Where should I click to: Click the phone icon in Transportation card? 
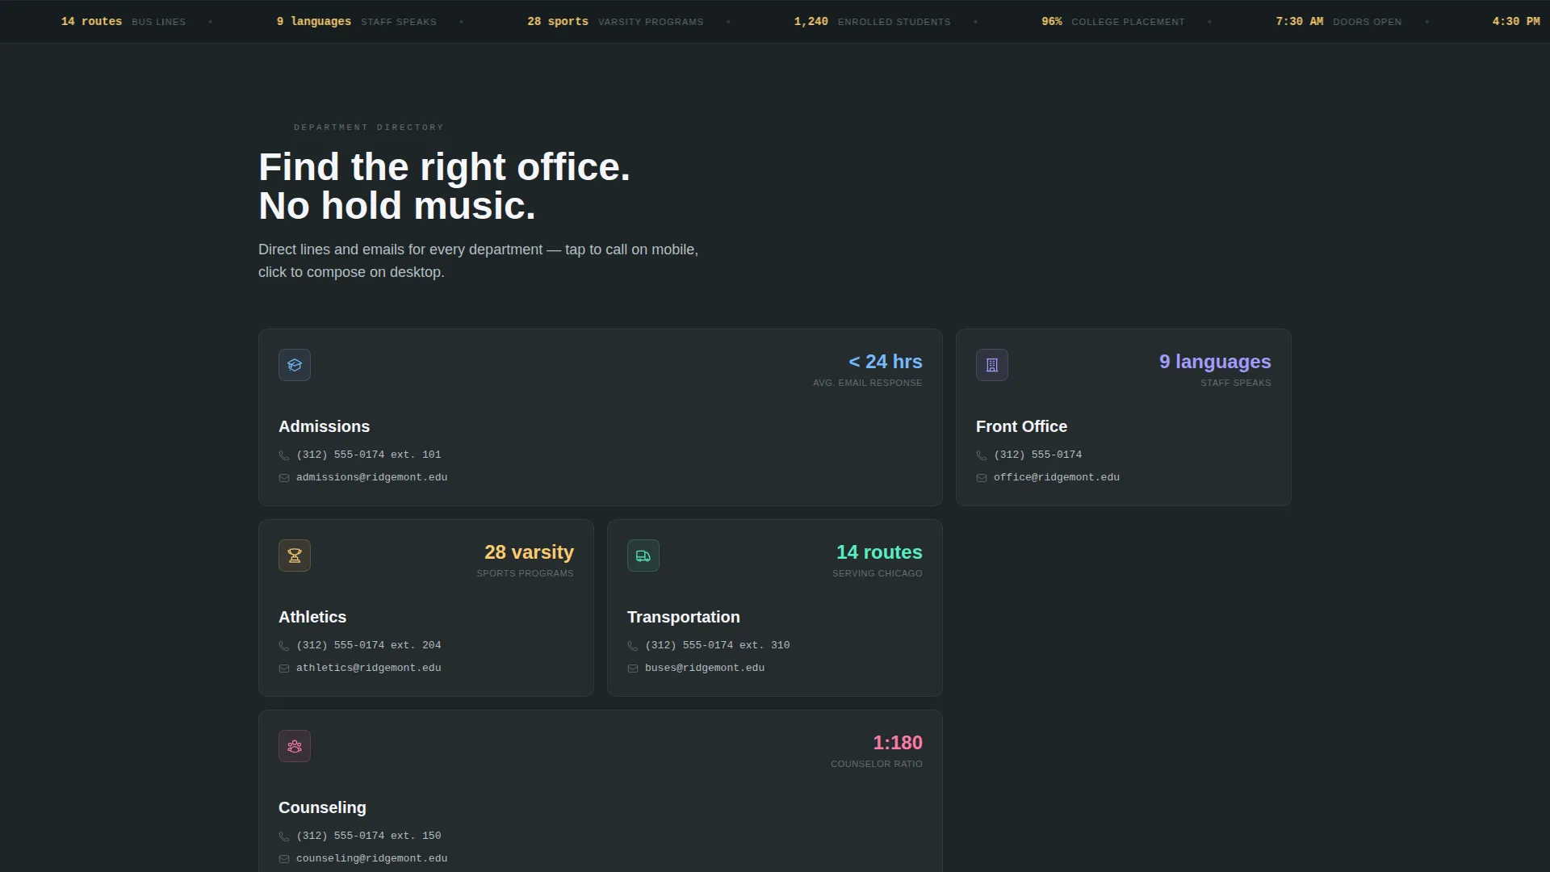pos(633,646)
